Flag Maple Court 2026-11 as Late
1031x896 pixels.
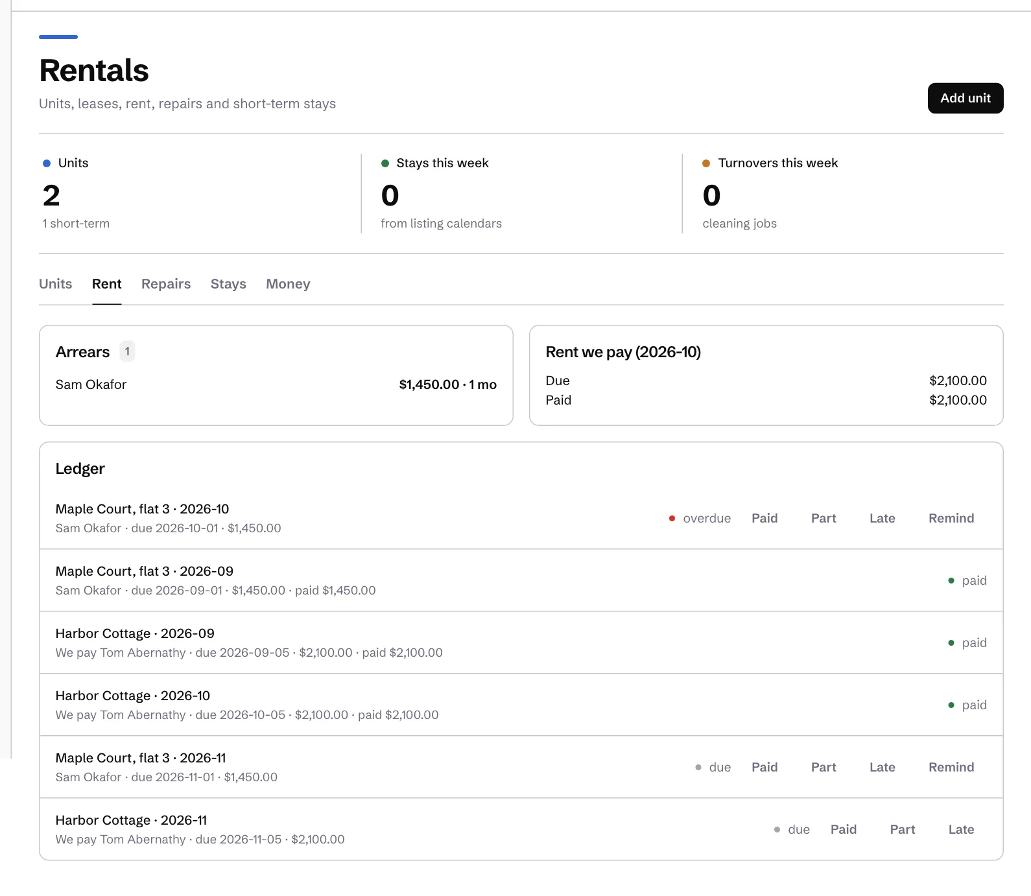pyautogui.click(x=883, y=767)
